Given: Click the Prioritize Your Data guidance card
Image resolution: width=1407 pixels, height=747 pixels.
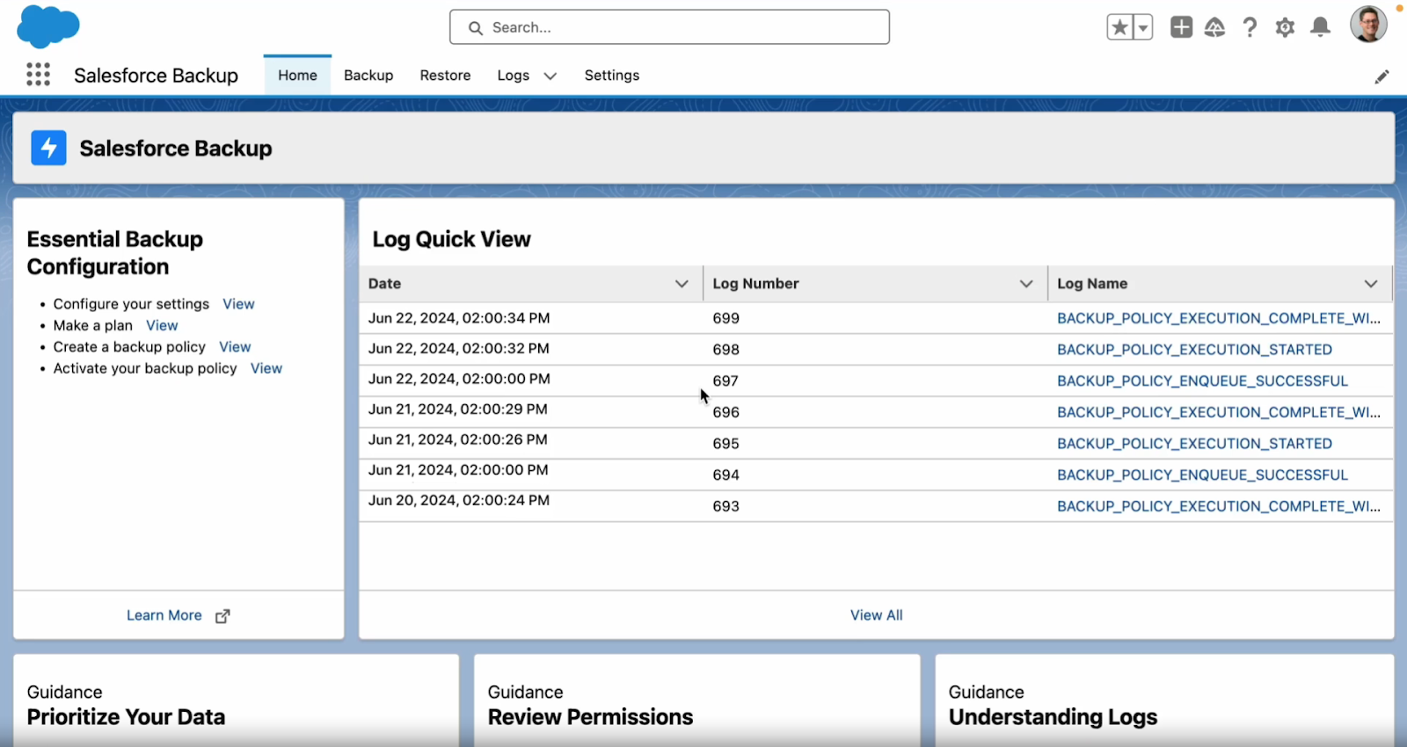Looking at the screenshot, I should tap(236, 701).
